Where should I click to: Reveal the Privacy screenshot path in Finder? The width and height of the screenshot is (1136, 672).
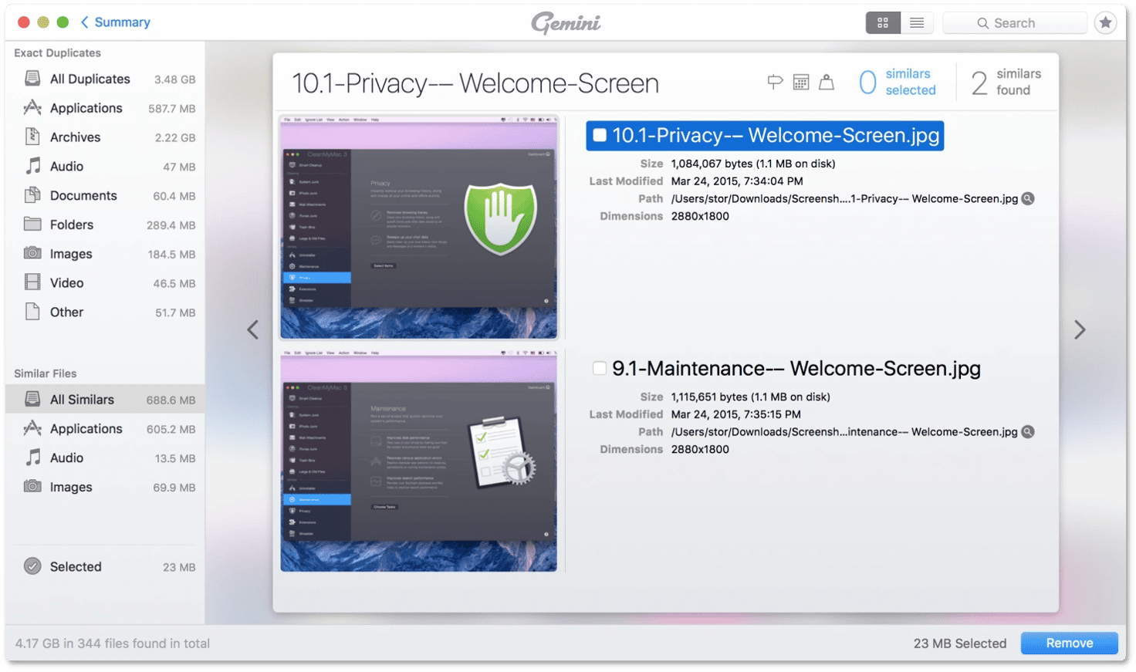click(1028, 199)
